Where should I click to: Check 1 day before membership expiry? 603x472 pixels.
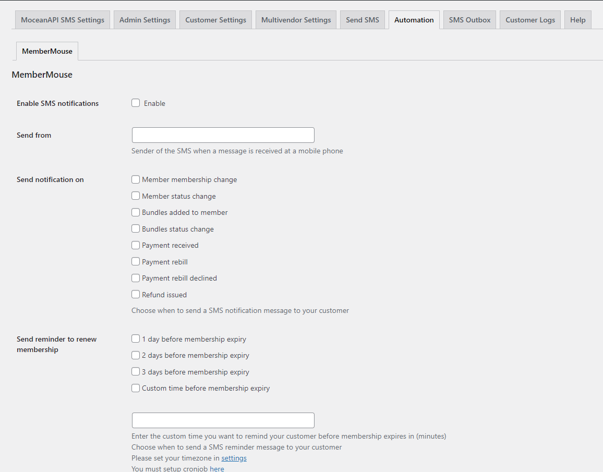(136, 338)
